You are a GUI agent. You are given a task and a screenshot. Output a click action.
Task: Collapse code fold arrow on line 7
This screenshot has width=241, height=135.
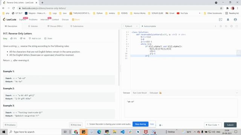128,46
